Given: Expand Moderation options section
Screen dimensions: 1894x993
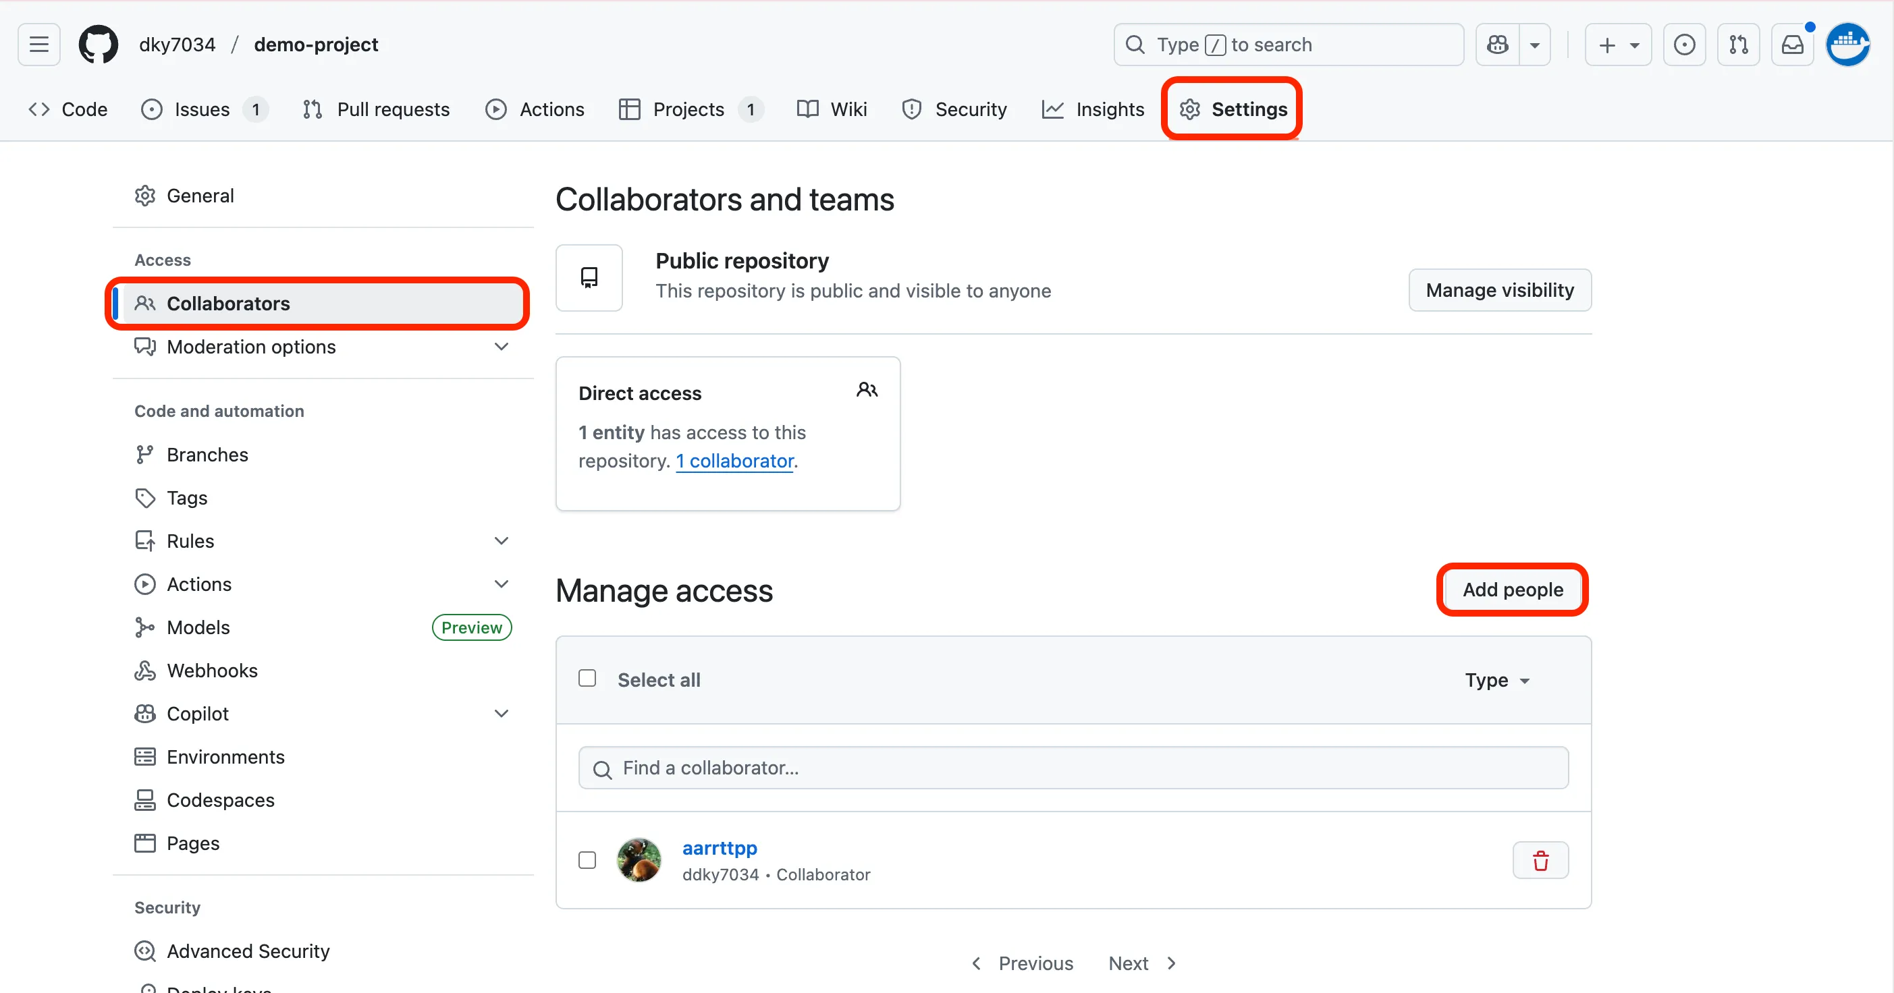Looking at the screenshot, I should click(x=502, y=347).
